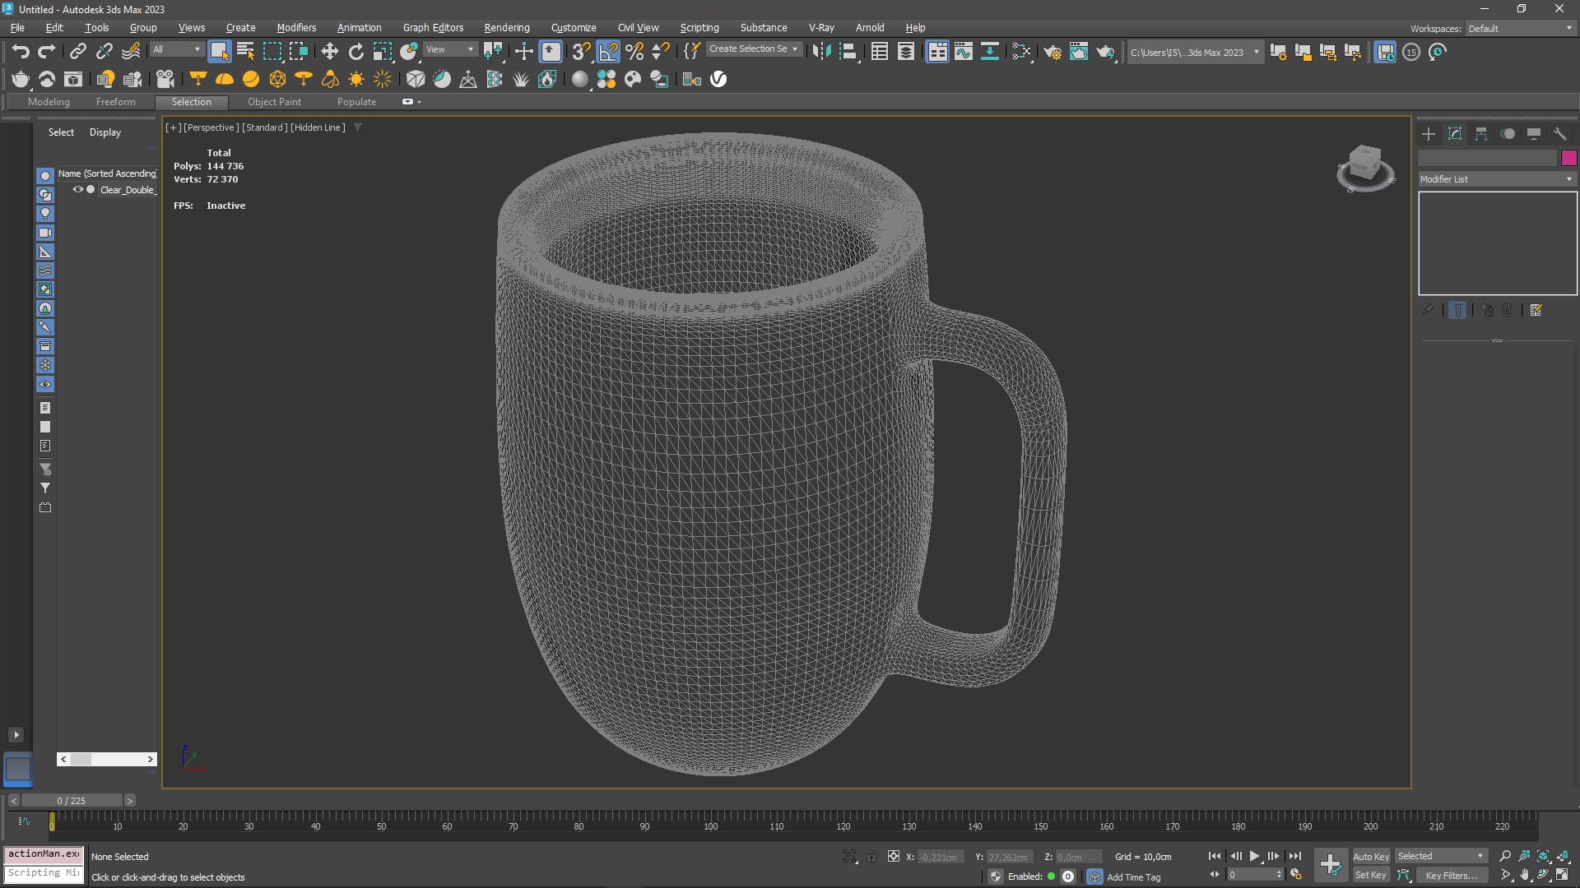Open the Motion command panel tab
This screenshot has width=1580, height=888.
pos(1508,134)
